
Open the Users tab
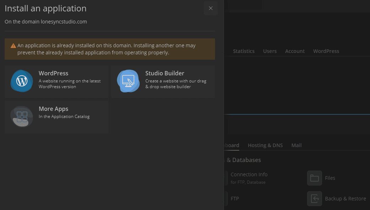270,51
